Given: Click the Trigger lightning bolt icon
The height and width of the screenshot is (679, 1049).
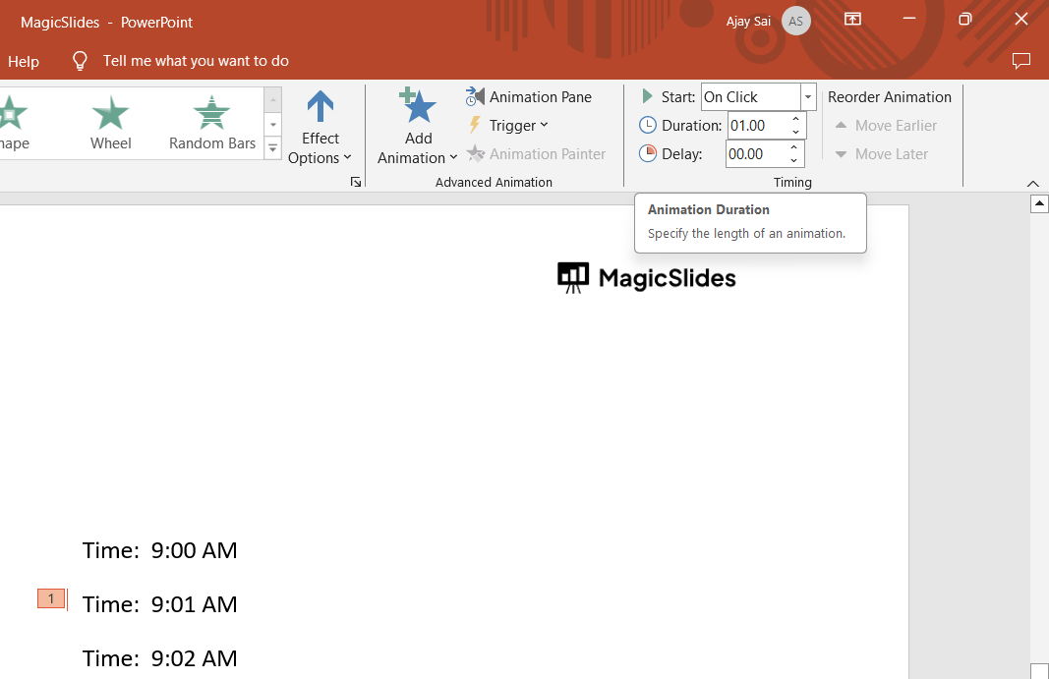Looking at the screenshot, I should pyautogui.click(x=475, y=125).
